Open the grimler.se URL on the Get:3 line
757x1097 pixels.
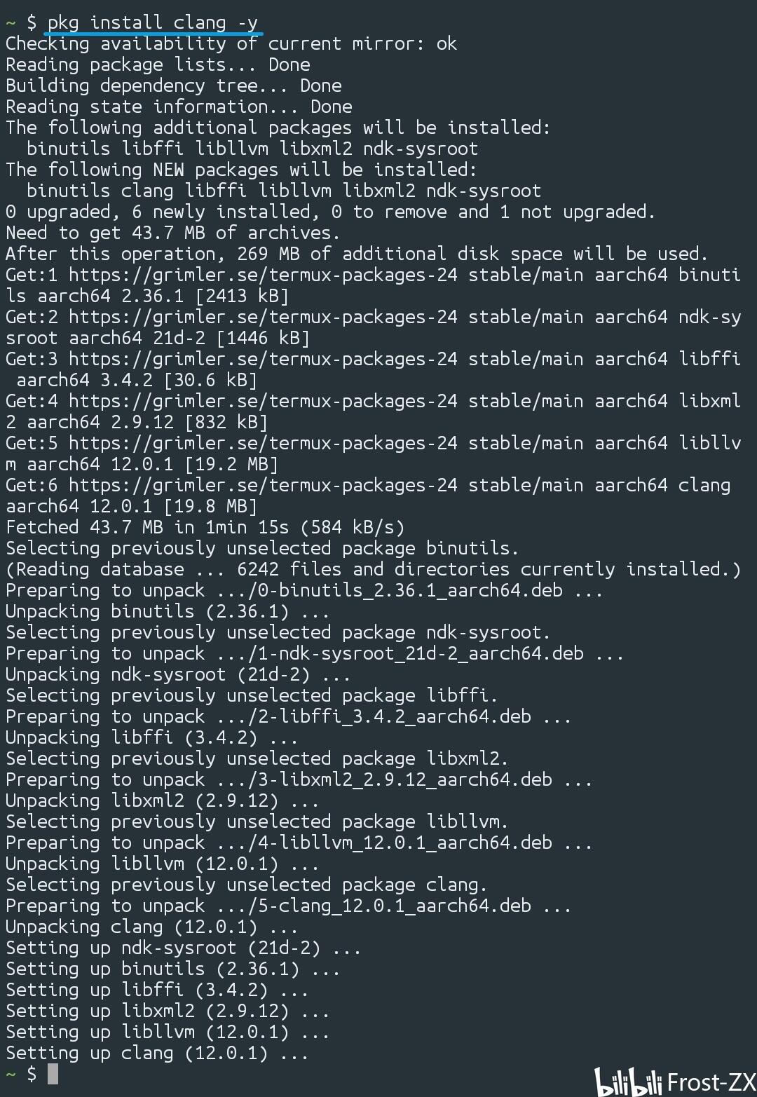pyautogui.click(x=263, y=359)
